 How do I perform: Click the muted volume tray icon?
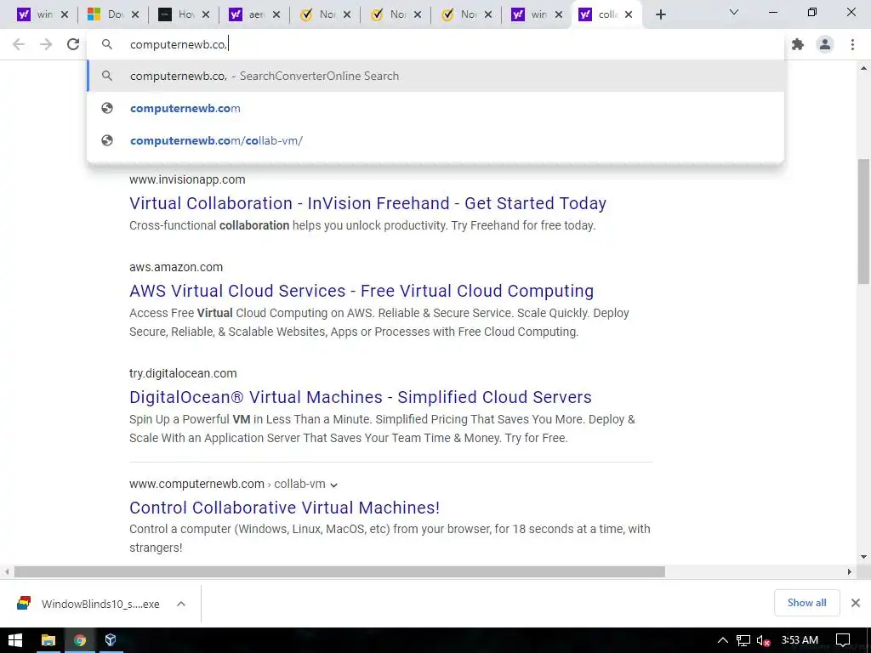coord(764,641)
